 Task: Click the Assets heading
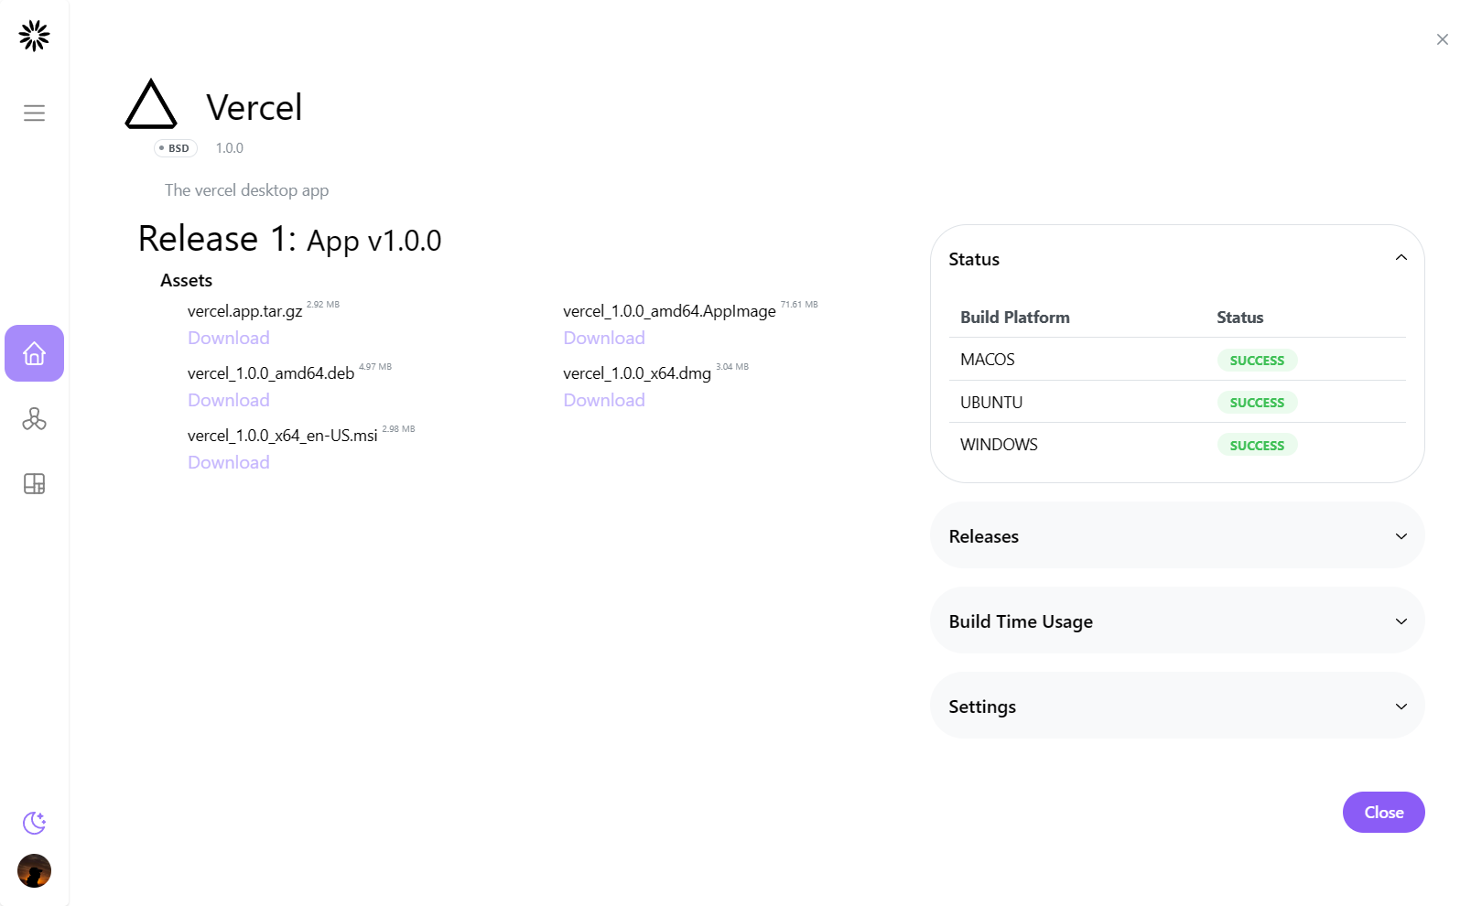[x=186, y=280]
